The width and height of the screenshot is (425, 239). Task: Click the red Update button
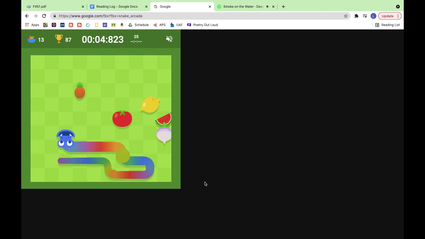coord(387,16)
